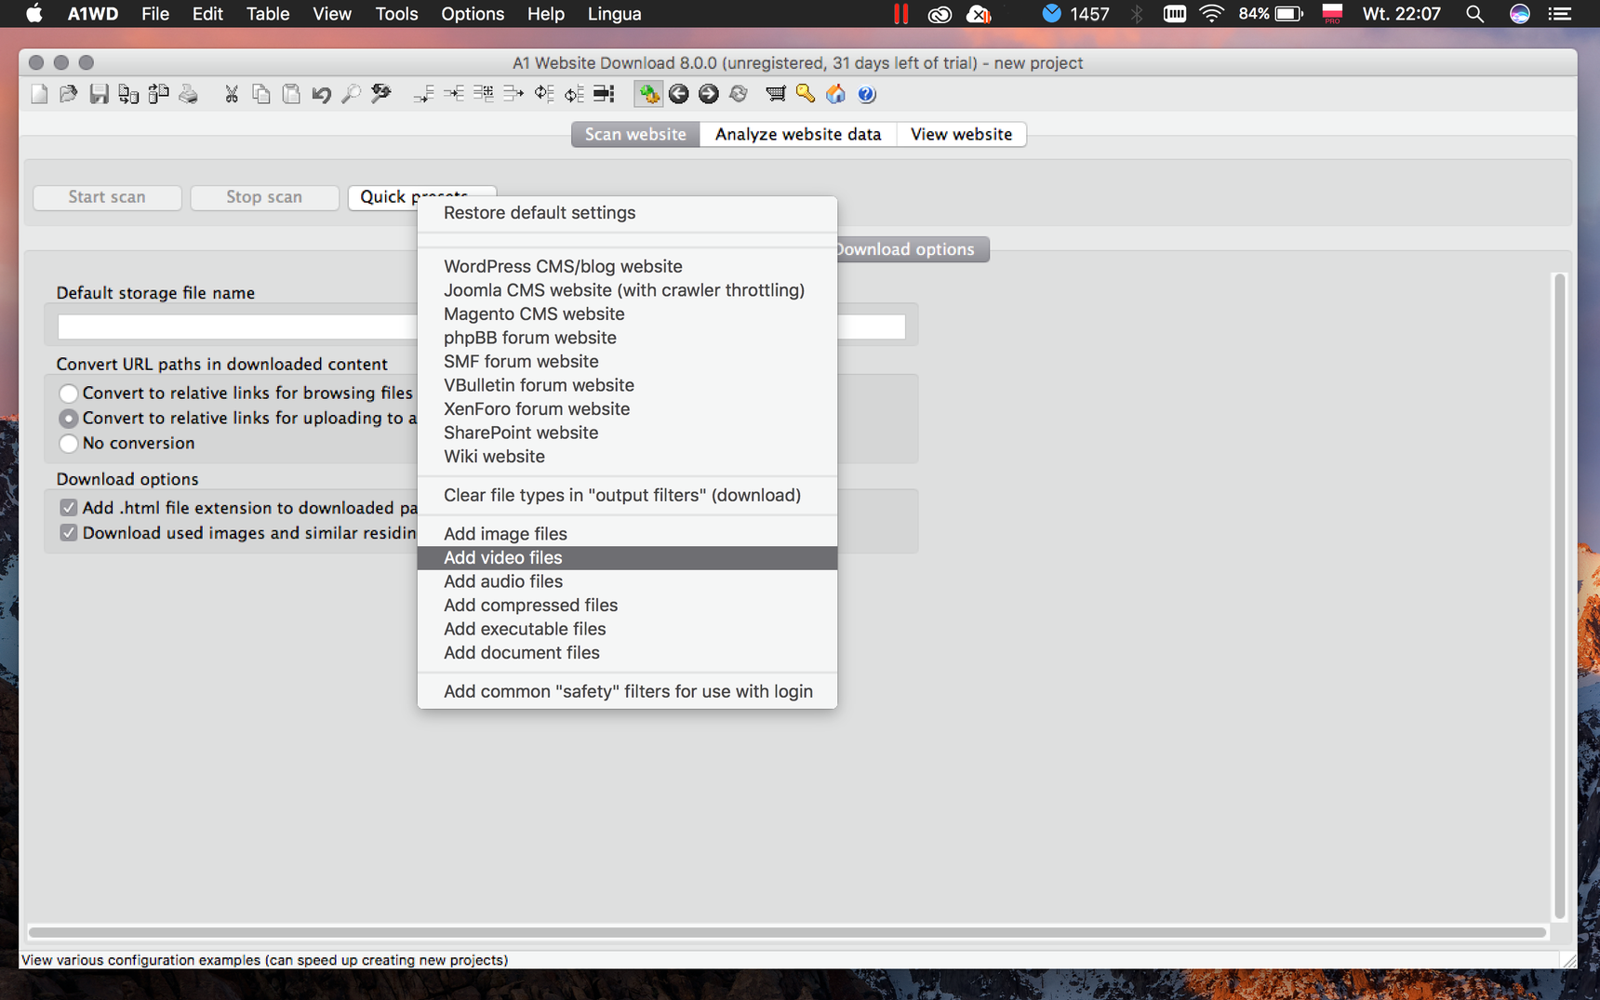Click the navigate Back arrow icon
Viewport: 1600px width, 1000px height.
[679, 94]
